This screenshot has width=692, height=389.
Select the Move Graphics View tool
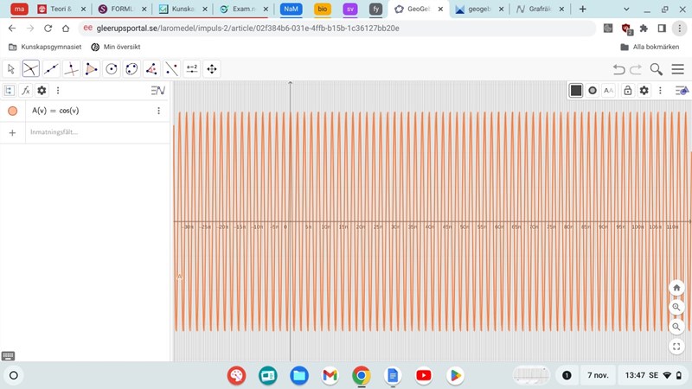(211, 69)
